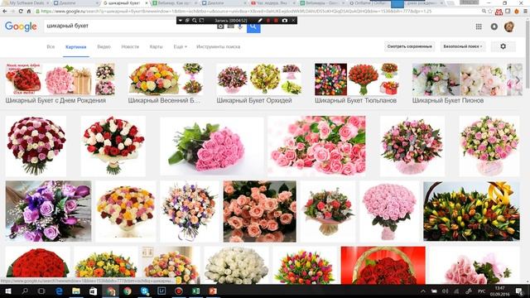Viewport: 530px width, 298px height.
Task: Switch to the Видео search tab
Action: tap(104, 46)
